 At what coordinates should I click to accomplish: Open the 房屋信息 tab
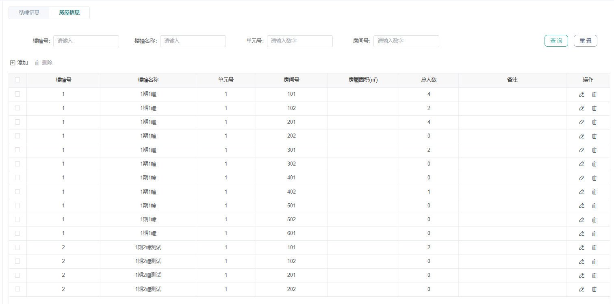[x=69, y=13]
